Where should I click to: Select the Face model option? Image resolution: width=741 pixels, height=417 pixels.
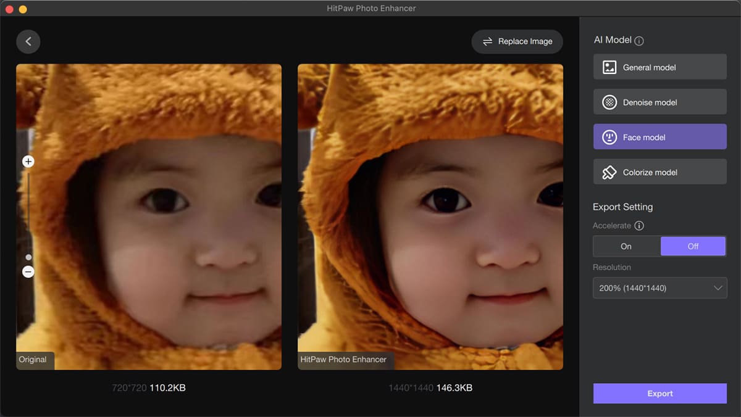pos(659,137)
